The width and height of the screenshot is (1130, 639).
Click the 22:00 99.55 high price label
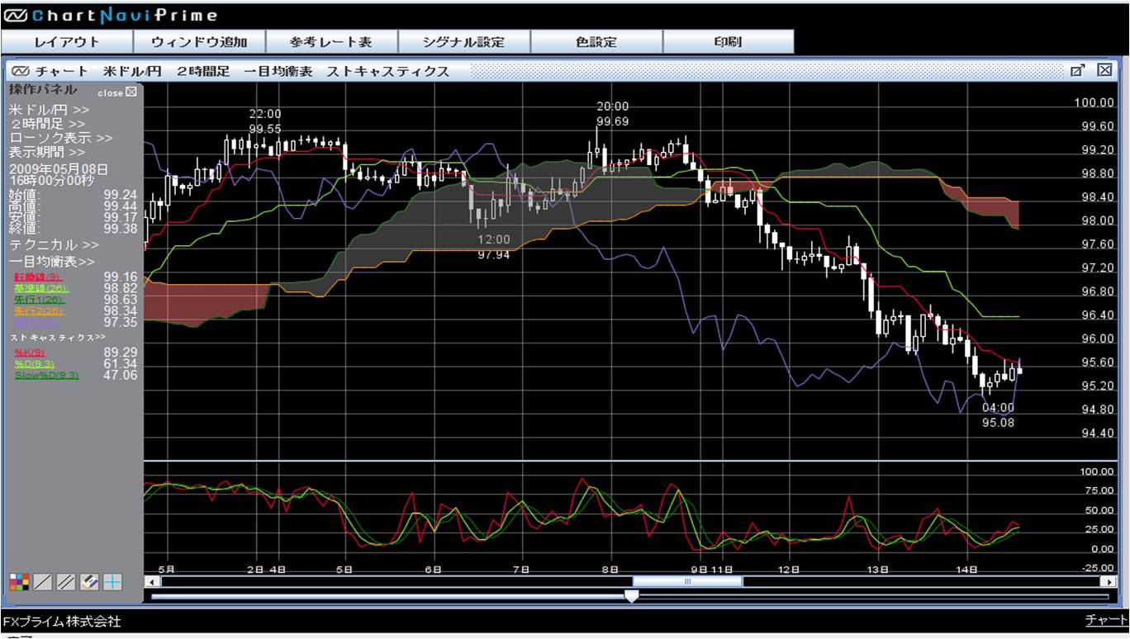click(264, 121)
